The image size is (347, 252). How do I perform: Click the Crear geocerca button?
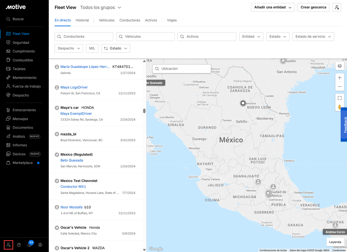(x=313, y=8)
